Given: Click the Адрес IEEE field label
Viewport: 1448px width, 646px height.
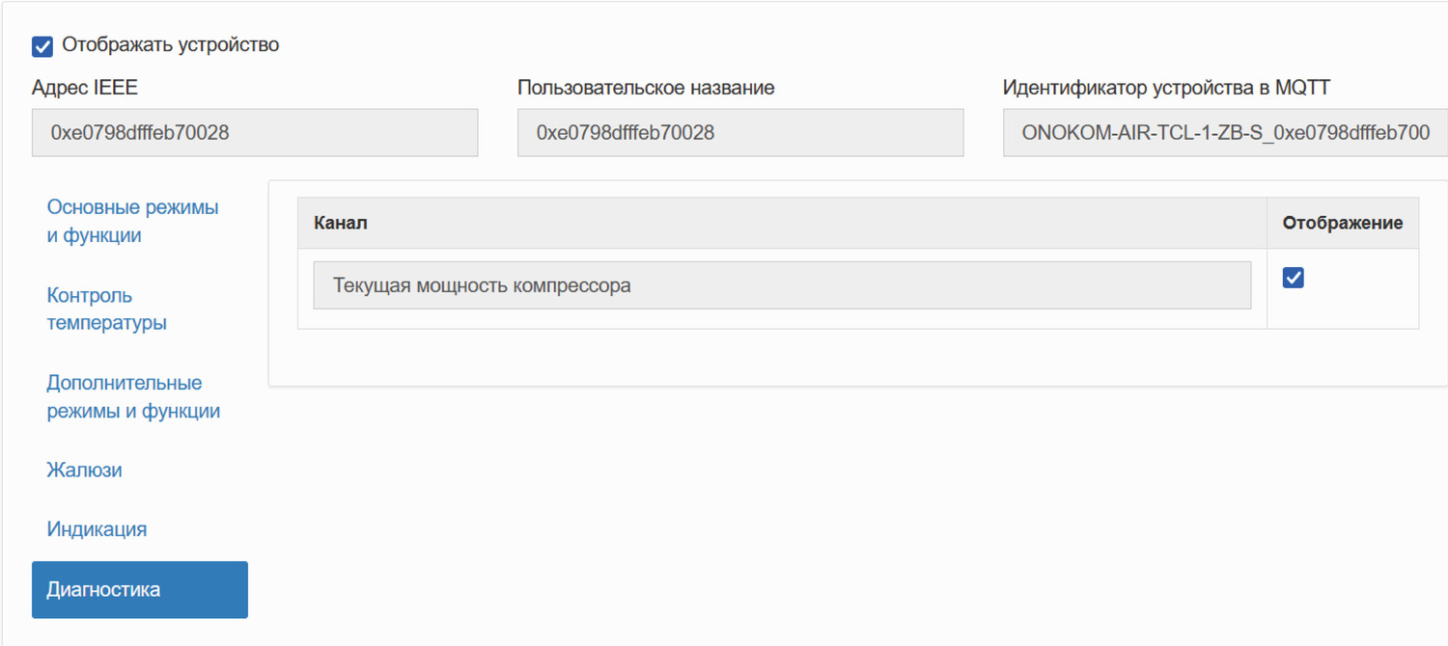Looking at the screenshot, I should (x=85, y=88).
